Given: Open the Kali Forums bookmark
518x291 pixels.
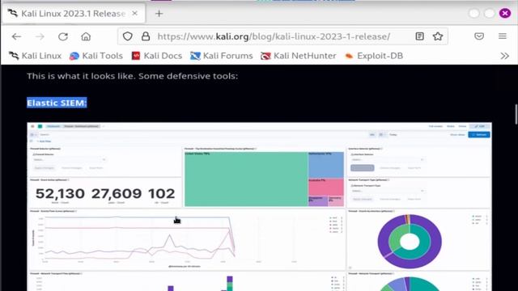Looking at the screenshot, I should (x=221, y=56).
